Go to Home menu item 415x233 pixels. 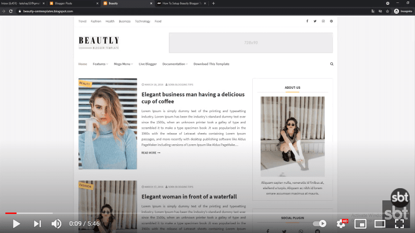83,64
